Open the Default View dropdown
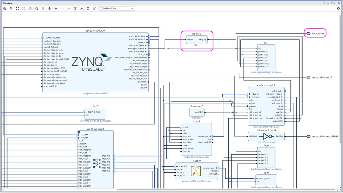 [117, 9]
